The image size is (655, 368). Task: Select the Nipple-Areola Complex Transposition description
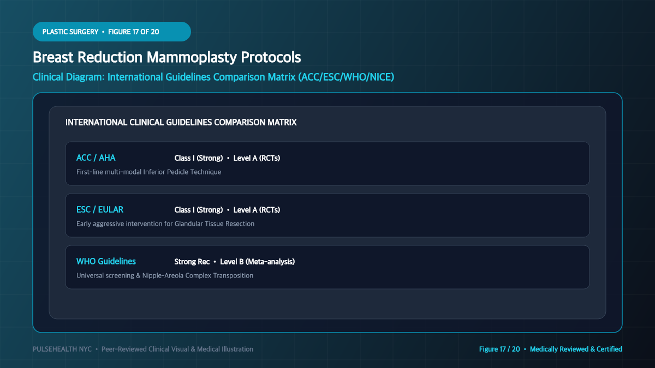coord(165,275)
